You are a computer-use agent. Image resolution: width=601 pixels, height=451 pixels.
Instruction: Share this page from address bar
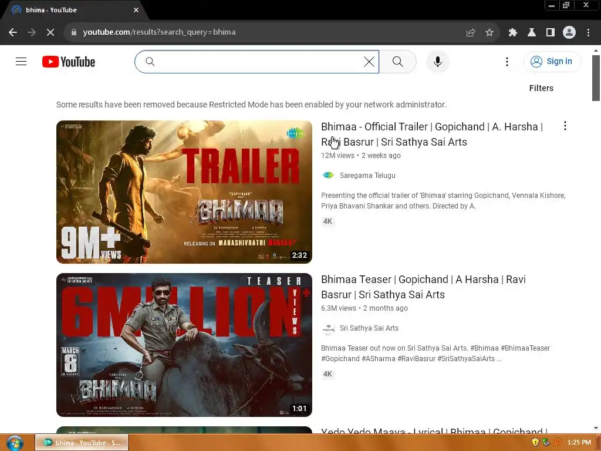tap(471, 33)
